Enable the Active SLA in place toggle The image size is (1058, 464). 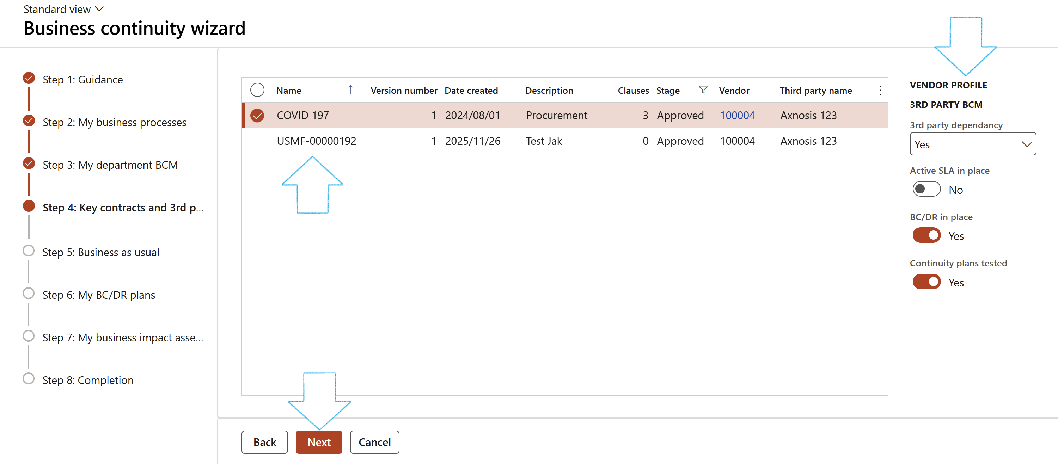[926, 189]
